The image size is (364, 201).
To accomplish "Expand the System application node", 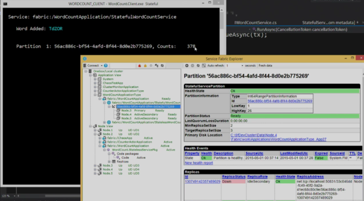I will tap(95, 79).
